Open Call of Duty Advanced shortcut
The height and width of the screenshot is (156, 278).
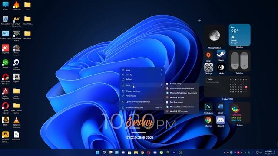(17, 21)
